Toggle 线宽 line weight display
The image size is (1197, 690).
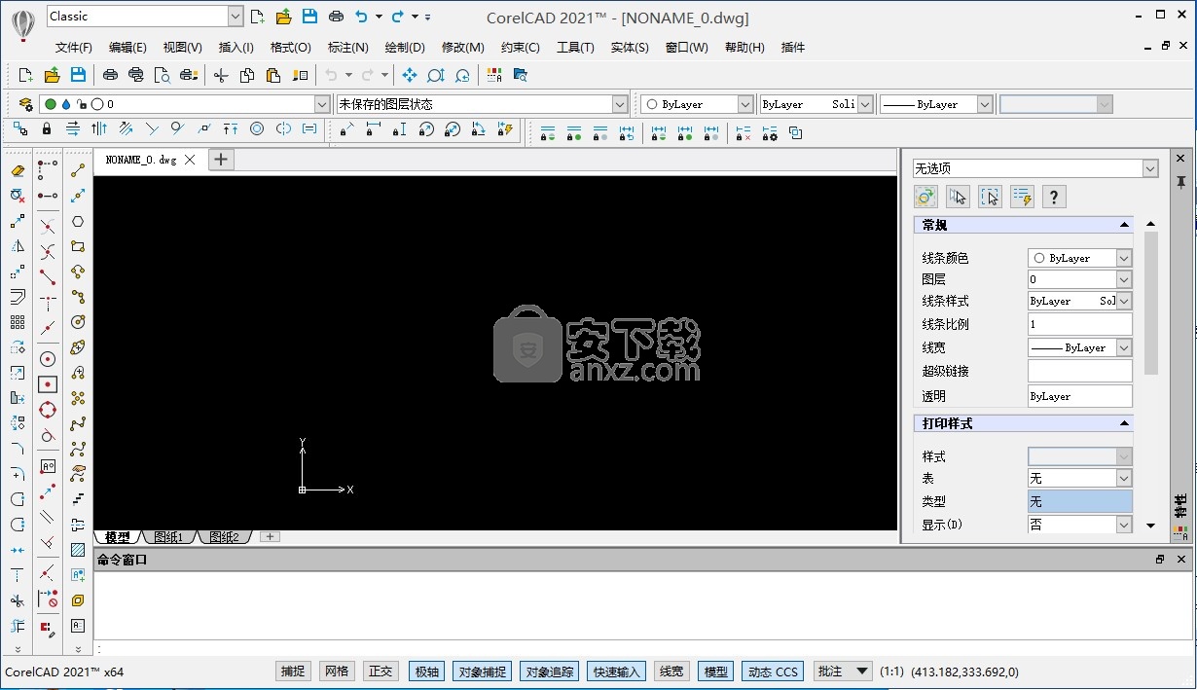tap(671, 671)
